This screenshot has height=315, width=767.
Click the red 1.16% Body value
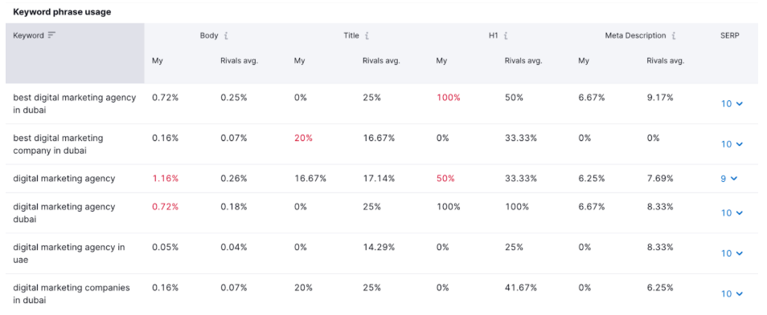(166, 179)
